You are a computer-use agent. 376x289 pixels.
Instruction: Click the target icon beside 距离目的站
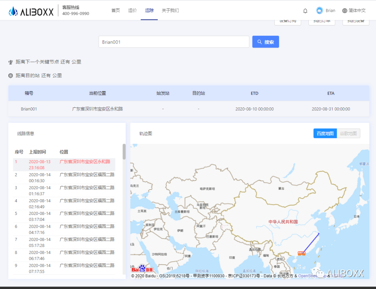[10, 75]
